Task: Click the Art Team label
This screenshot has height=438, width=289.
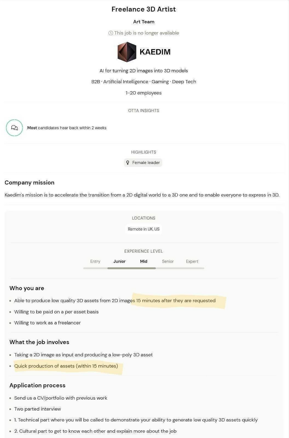Action: coord(144,22)
